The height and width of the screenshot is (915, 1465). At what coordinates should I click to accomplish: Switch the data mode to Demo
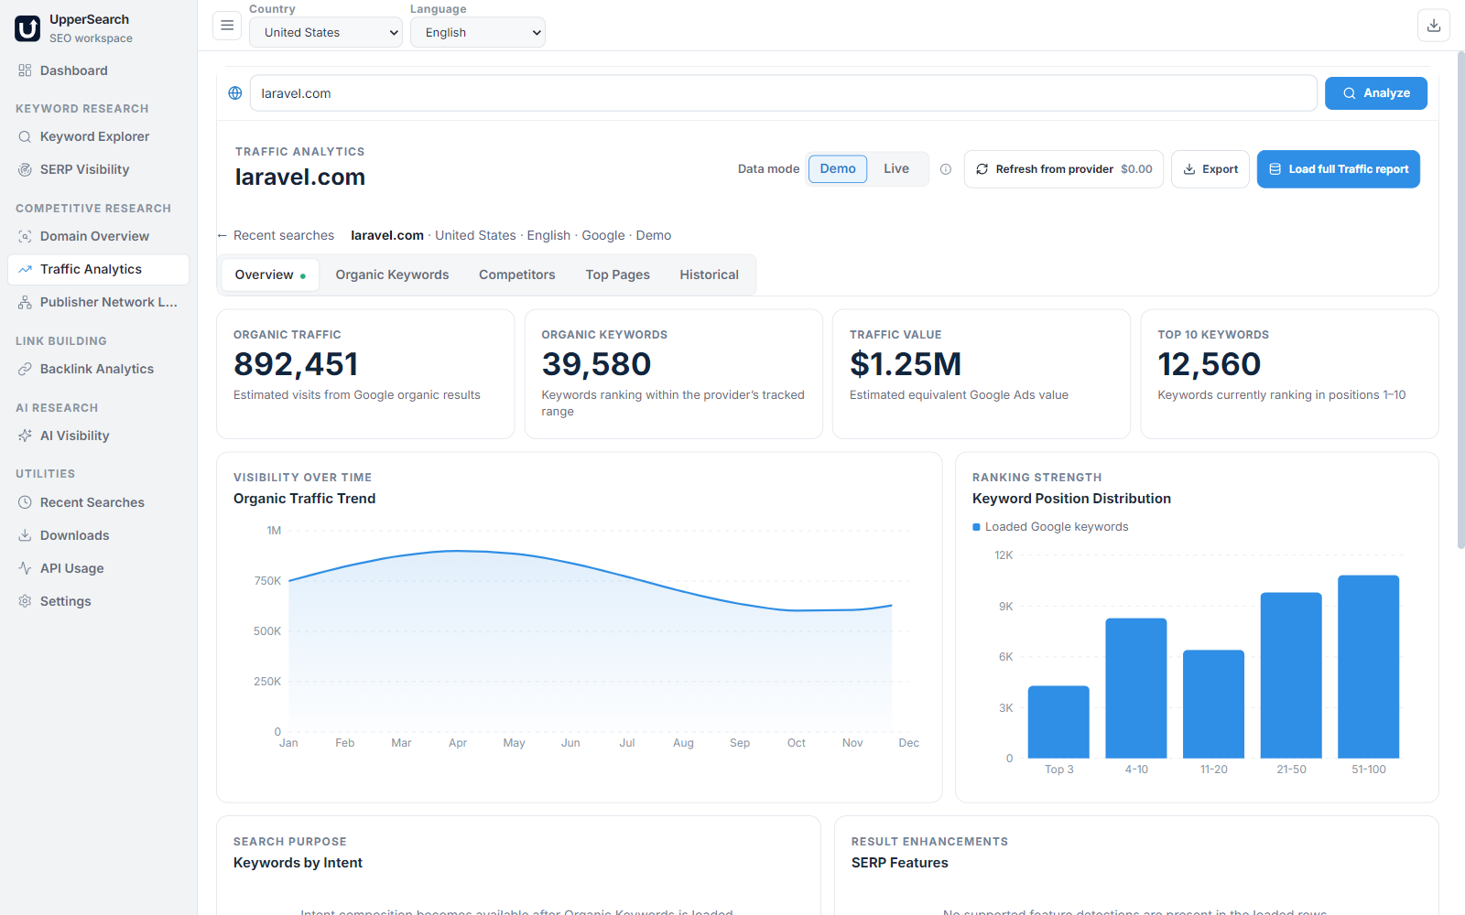click(x=838, y=169)
